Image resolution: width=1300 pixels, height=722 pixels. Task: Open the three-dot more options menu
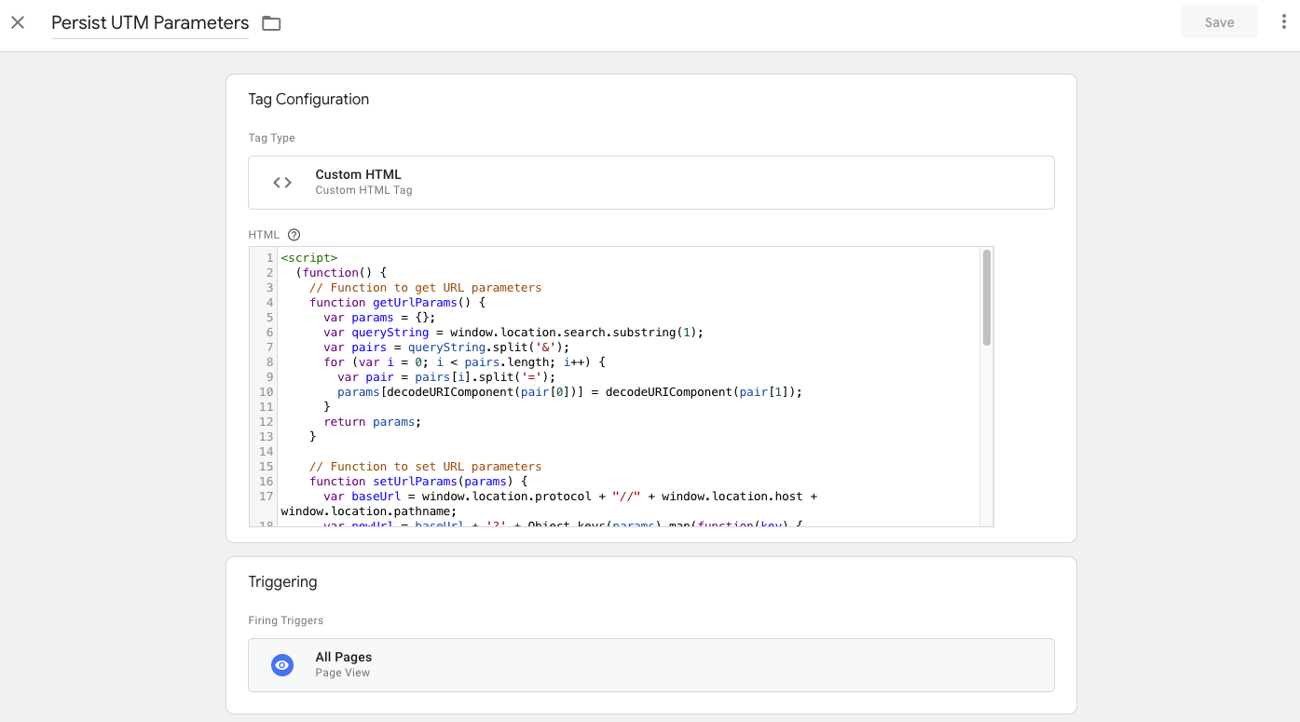pos(1284,22)
